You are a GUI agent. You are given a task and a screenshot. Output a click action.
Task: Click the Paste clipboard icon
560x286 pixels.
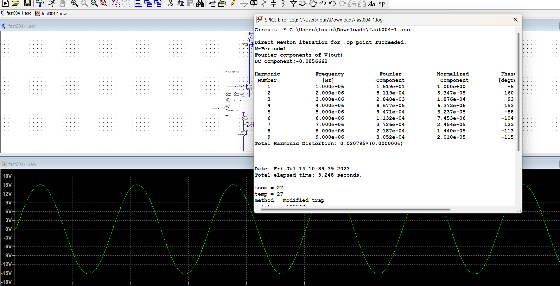point(190,3)
